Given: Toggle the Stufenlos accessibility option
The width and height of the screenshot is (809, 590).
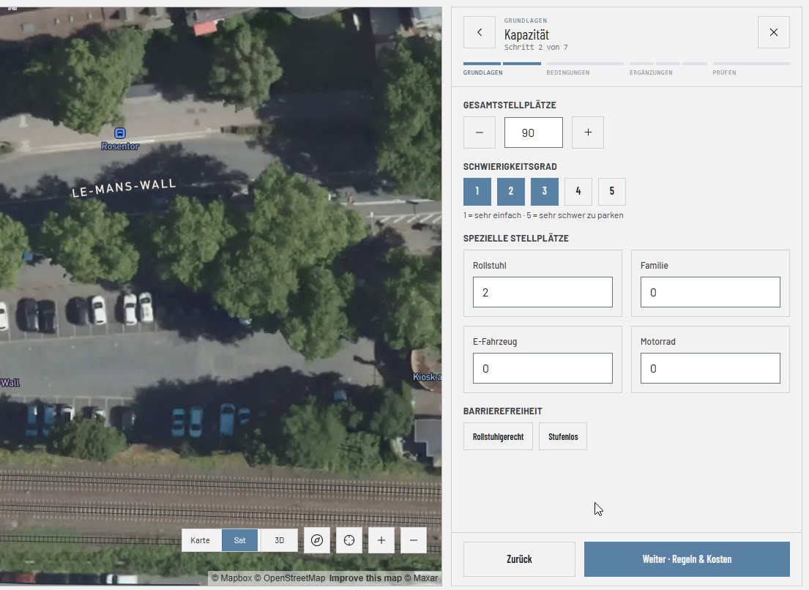Looking at the screenshot, I should pos(563,437).
